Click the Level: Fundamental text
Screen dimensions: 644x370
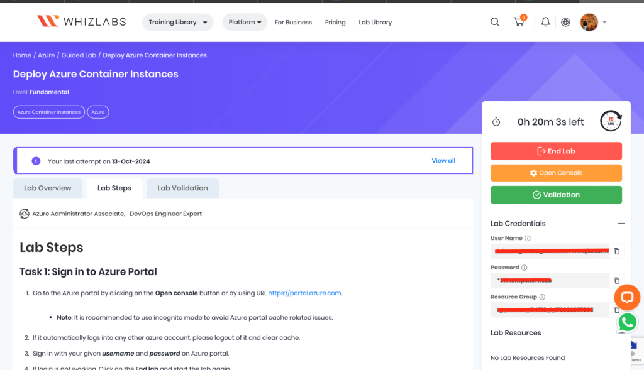(41, 92)
